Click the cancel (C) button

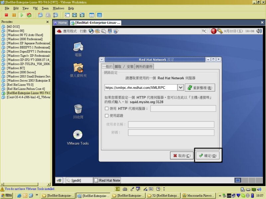point(182,156)
